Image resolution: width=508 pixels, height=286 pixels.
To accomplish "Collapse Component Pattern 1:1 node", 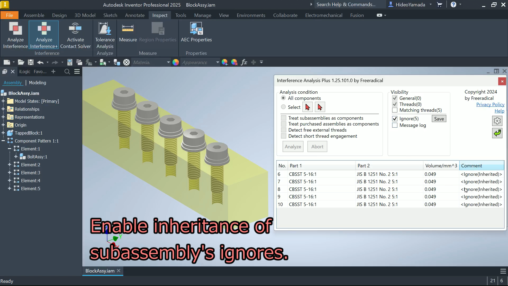I will click(3, 141).
